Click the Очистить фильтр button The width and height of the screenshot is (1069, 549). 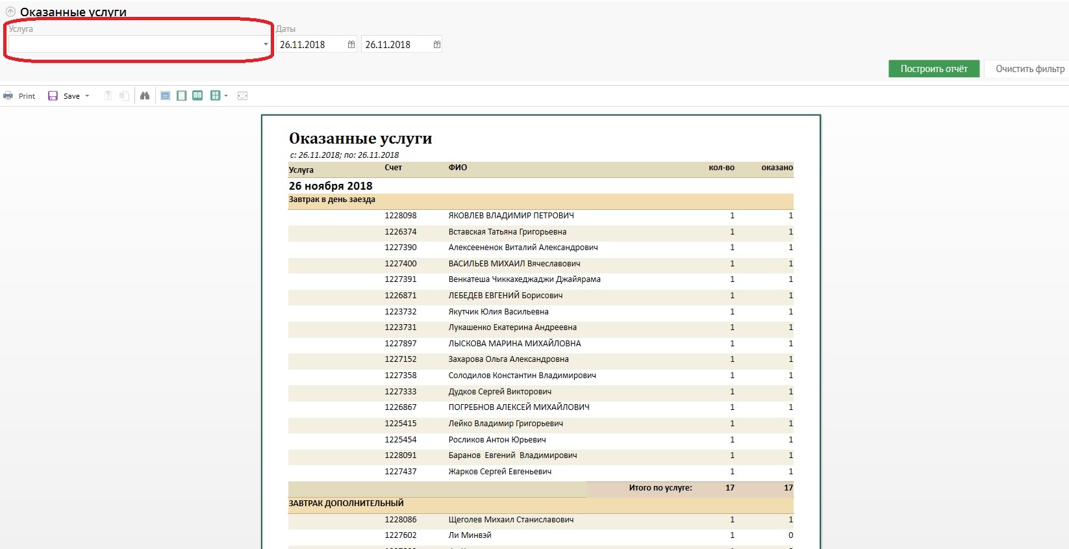(1029, 69)
